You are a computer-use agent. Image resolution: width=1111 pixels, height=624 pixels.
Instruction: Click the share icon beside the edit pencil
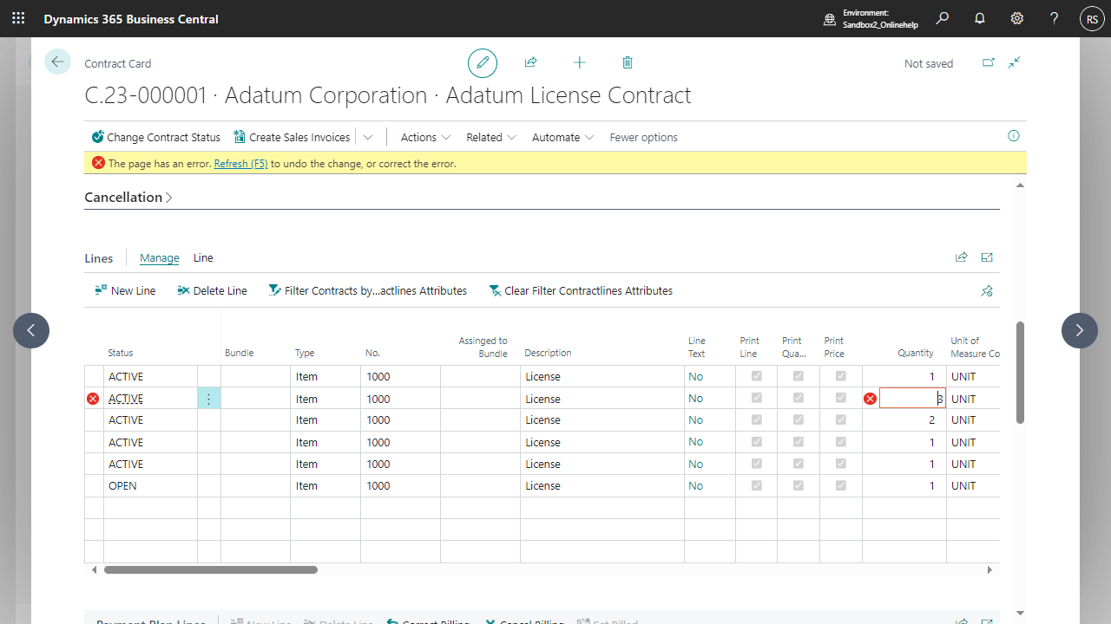[530, 62]
